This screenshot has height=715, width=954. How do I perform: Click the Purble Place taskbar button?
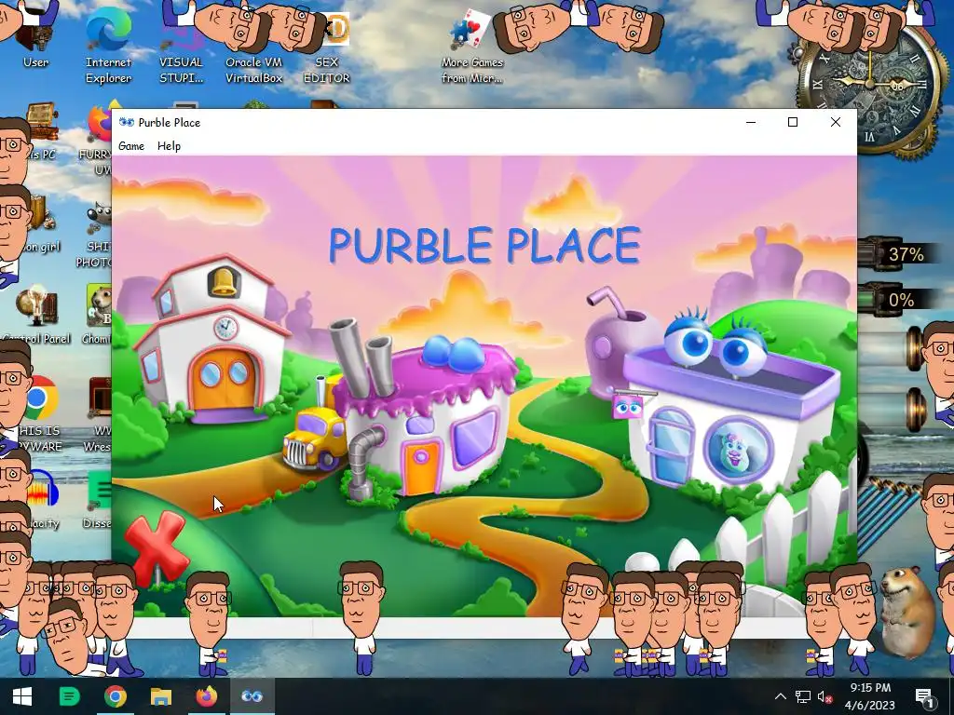tap(252, 696)
